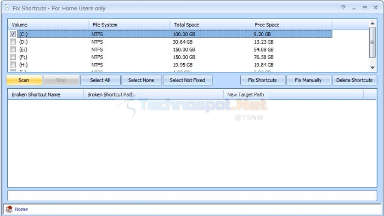Click the Select None button

coord(142,80)
